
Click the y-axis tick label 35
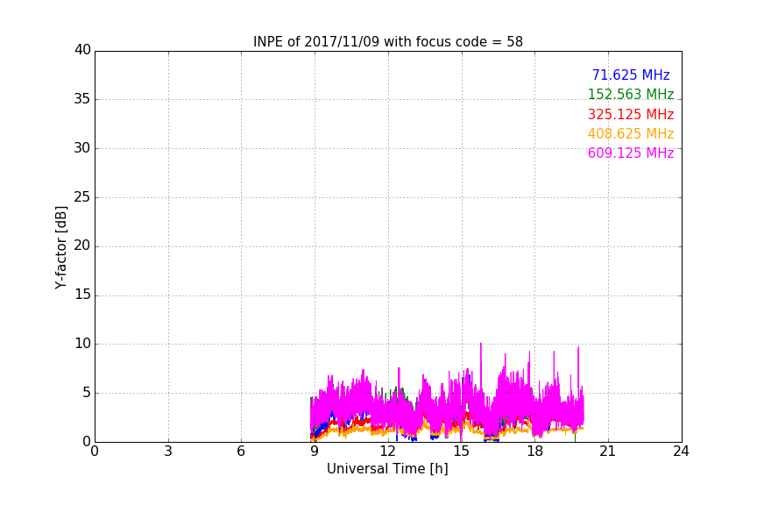82,99
